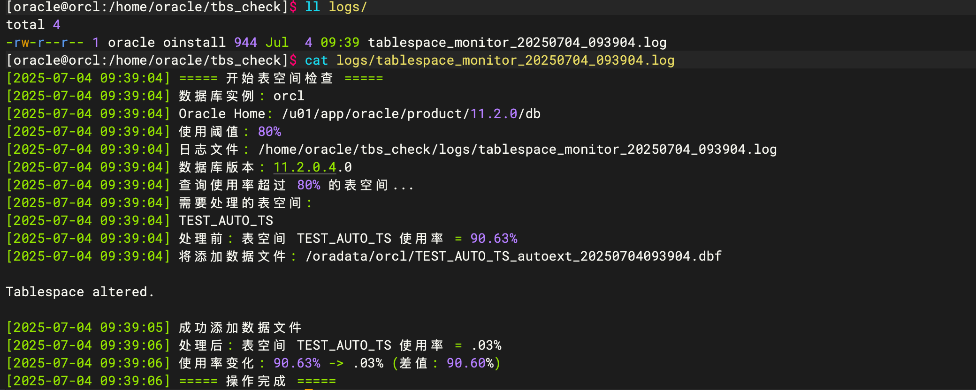976x390 pixels.
Task: Click the log filename in the ll listing
Action: [517, 43]
